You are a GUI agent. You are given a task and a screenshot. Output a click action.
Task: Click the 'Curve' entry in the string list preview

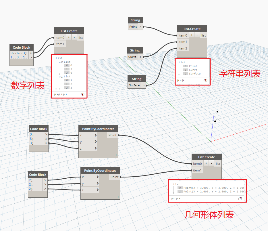click(x=193, y=70)
